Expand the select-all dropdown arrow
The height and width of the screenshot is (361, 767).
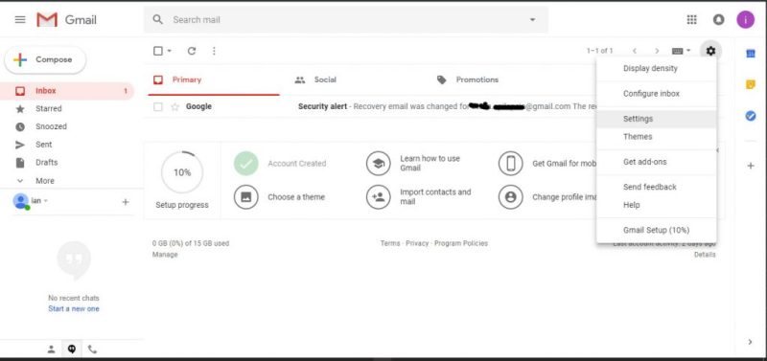tap(170, 51)
